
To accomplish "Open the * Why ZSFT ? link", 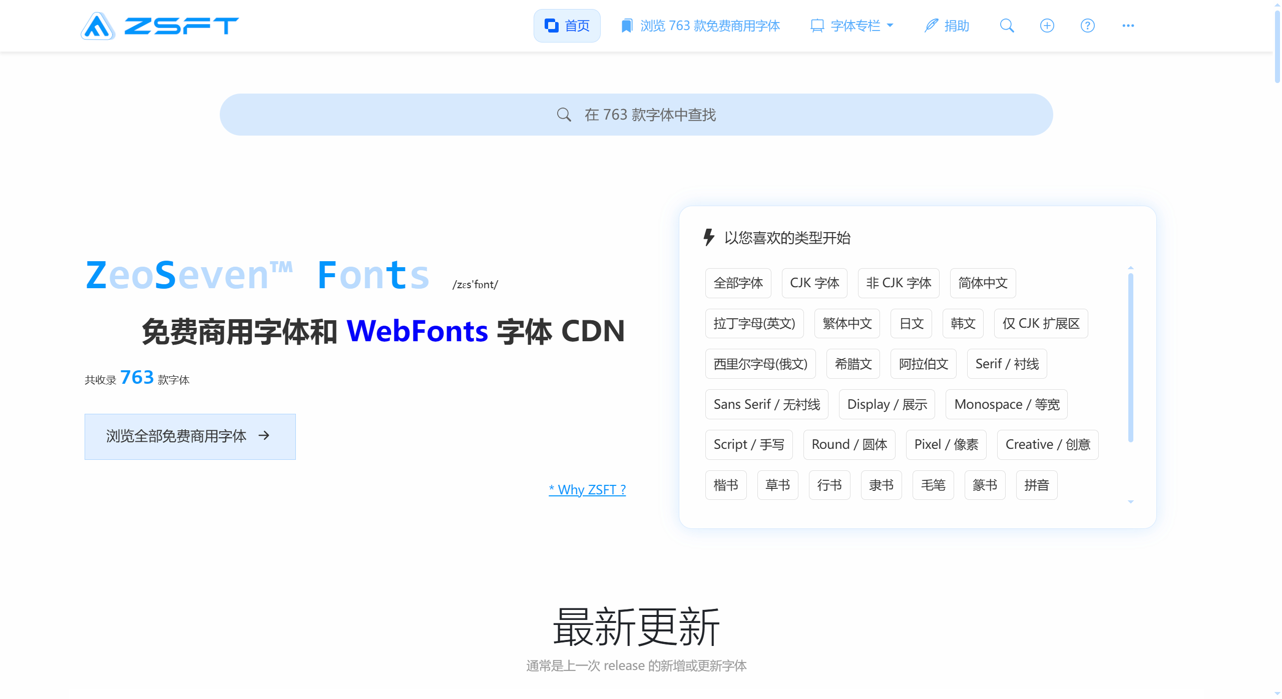I will tap(588, 489).
